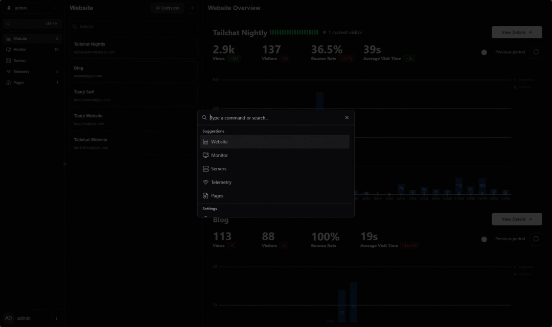Open the admin workspace switcher dropdown

(x=32, y=8)
